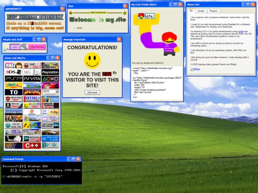Select the Bio tab
The height and width of the screenshot is (193, 258).
click(x=191, y=10)
